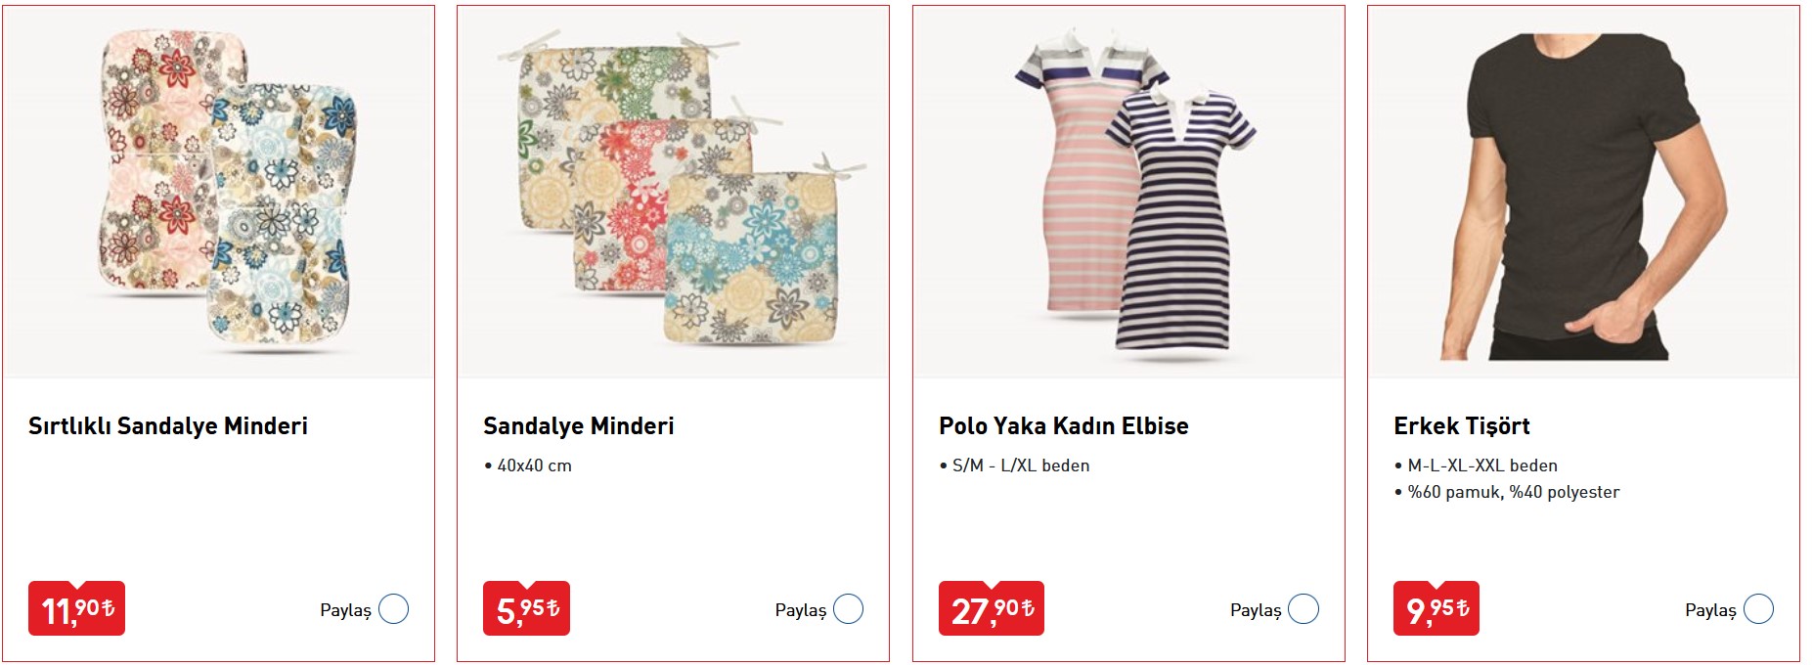The image size is (1812, 665).
Task: Click the share circle for Erkek Tişört
Action: pos(1758,609)
